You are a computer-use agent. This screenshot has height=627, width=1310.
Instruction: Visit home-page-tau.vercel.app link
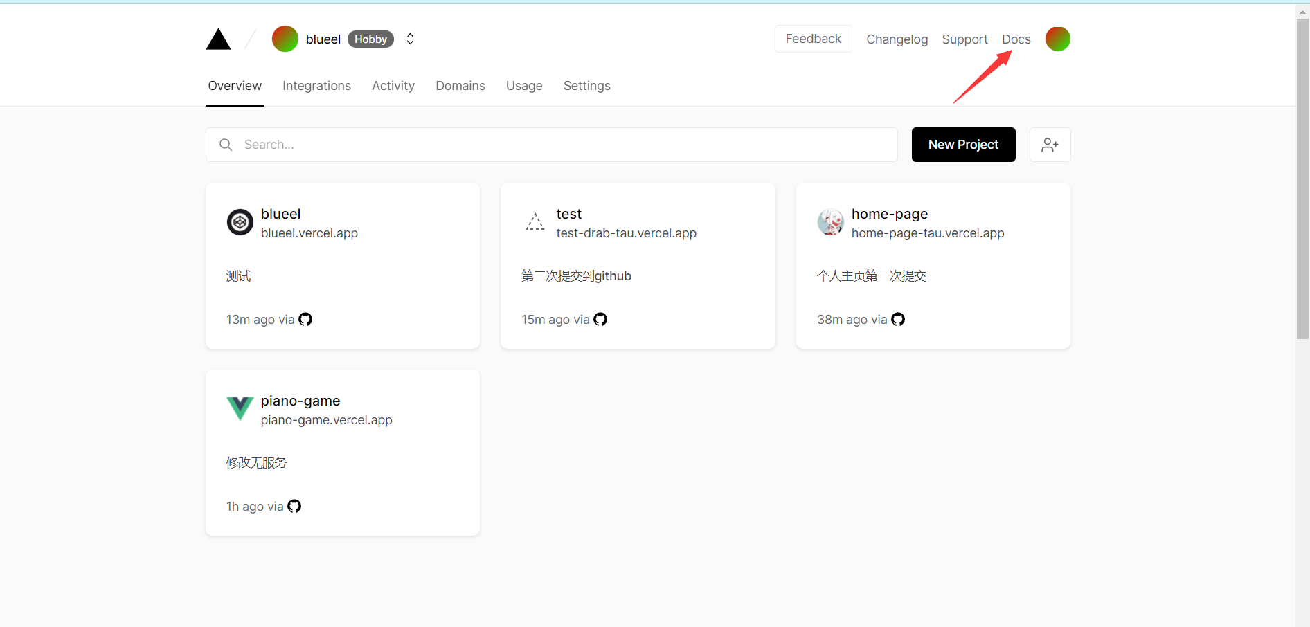tap(928, 233)
